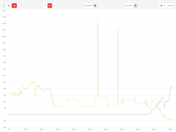The width and height of the screenshot is (176, 132).
Task: Expand the dropdown chevron beside the eye
Action: click(x=164, y=6)
